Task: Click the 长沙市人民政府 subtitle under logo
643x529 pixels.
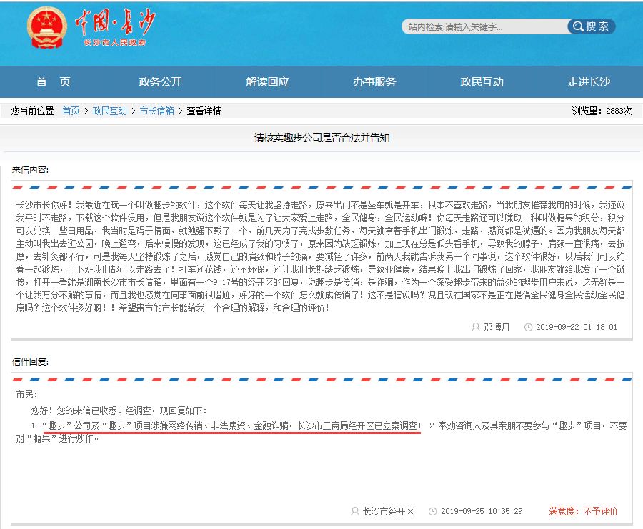Action: point(114,42)
